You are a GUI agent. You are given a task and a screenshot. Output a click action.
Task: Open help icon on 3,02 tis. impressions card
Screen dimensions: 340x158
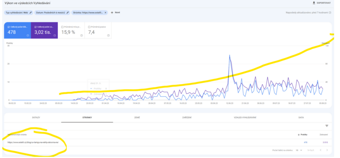(55, 35)
